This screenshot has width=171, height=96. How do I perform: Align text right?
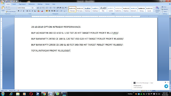point(52,11)
